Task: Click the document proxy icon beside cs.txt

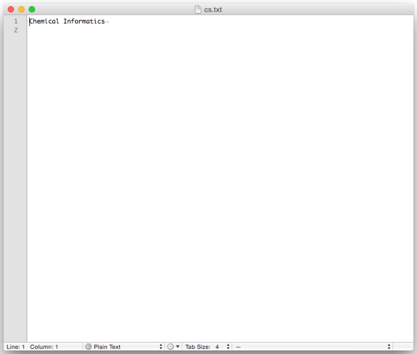Action: pyautogui.click(x=198, y=9)
